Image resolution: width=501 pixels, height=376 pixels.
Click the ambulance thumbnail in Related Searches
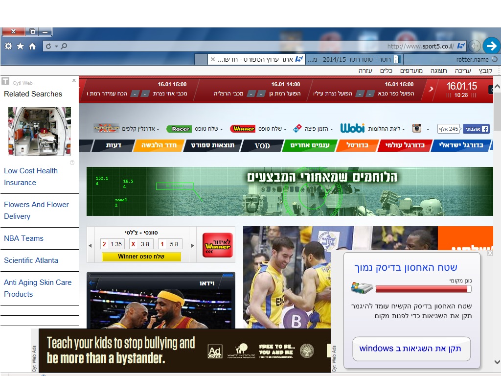point(39,131)
